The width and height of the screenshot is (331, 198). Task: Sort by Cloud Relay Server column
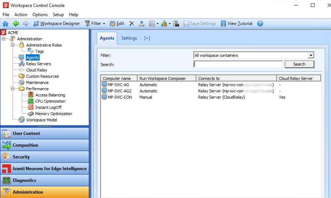point(299,78)
